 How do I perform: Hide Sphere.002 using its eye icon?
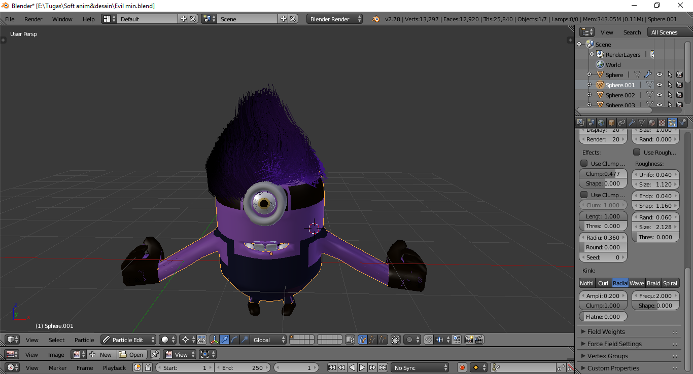(x=660, y=95)
